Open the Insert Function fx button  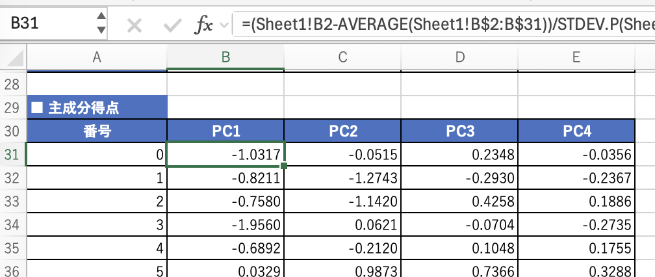[204, 25]
